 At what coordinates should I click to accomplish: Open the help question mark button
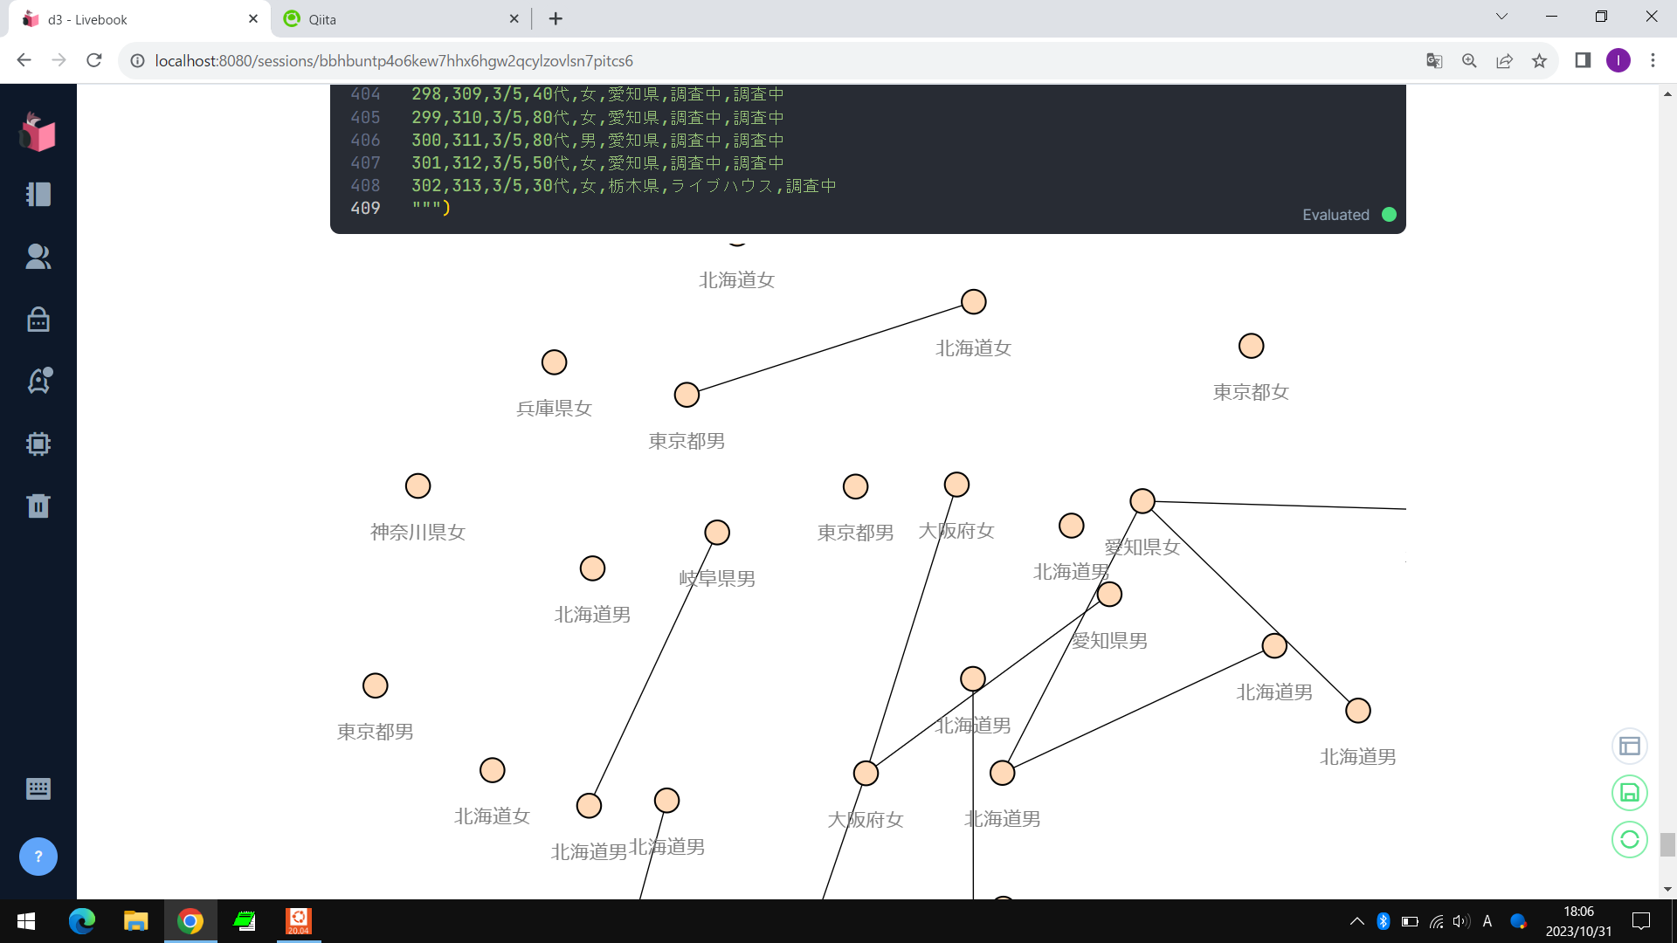(38, 857)
